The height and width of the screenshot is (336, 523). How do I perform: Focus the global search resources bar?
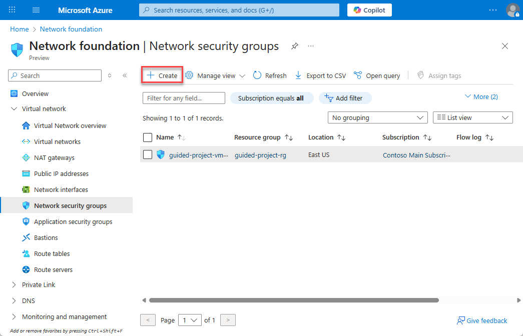click(x=239, y=10)
